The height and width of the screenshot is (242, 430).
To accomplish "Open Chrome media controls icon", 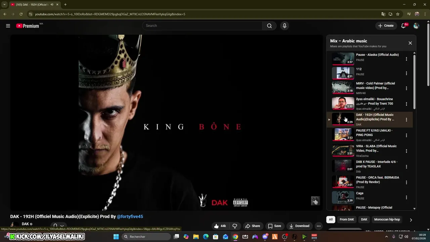I will 409,14.
